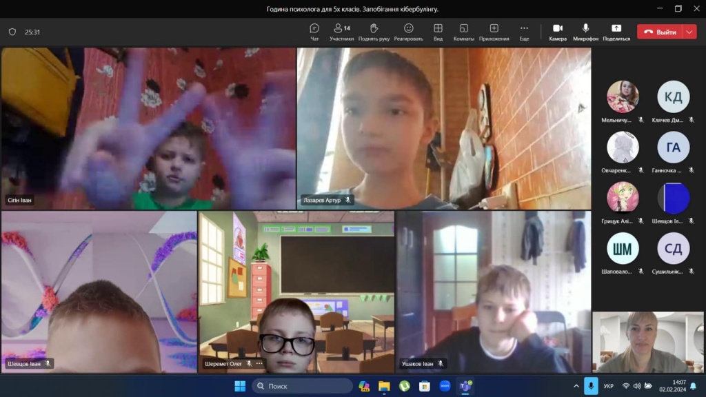Open the Чат panel

pos(314,32)
